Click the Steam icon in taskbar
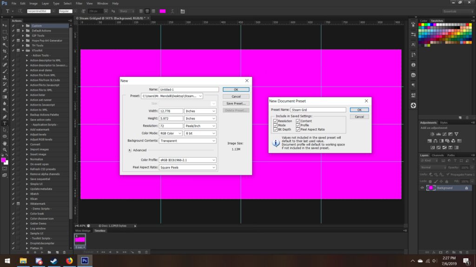476x267 pixels. click(x=53, y=261)
